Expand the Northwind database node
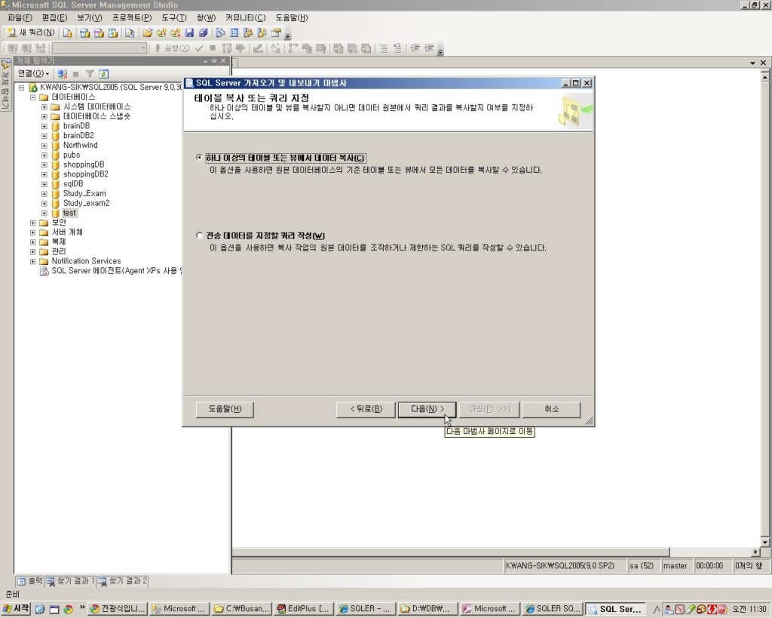The width and height of the screenshot is (772, 618). (x=44, y=146)
